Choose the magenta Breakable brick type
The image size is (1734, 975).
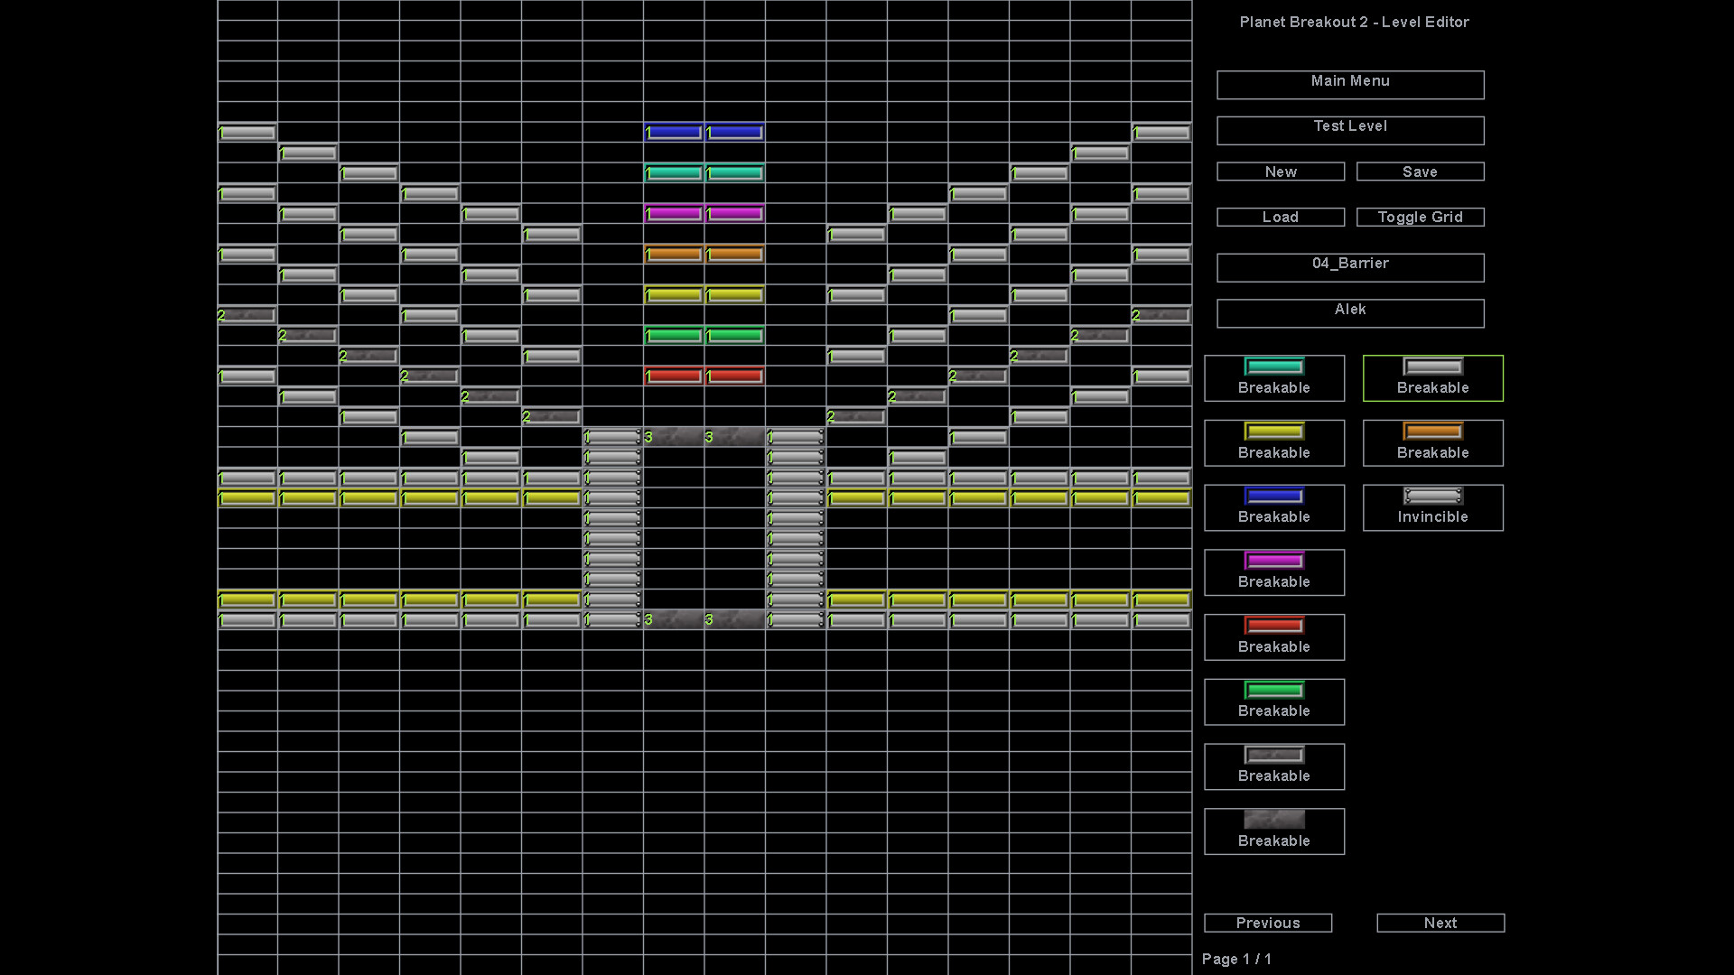pos(1273,571)
